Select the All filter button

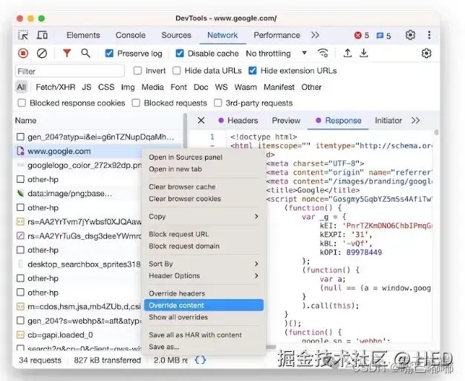[x=22, y=87]
